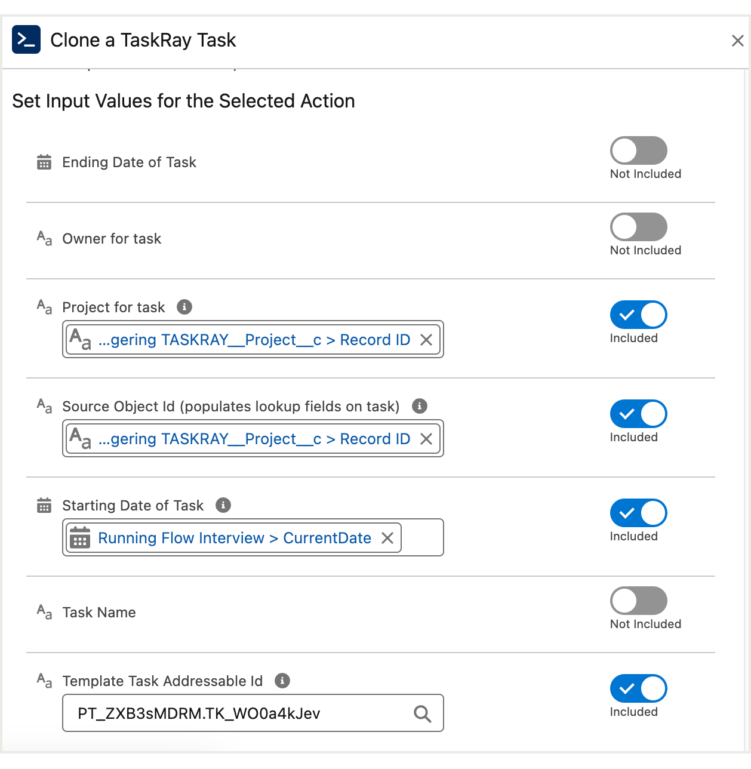
Task: Click info icon beside Starting Date of Task
Action: [223, 505]
